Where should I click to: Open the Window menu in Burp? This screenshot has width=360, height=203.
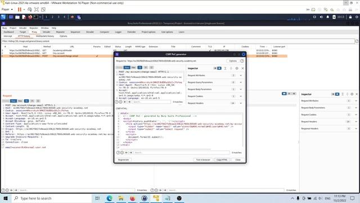coord(45,28)
